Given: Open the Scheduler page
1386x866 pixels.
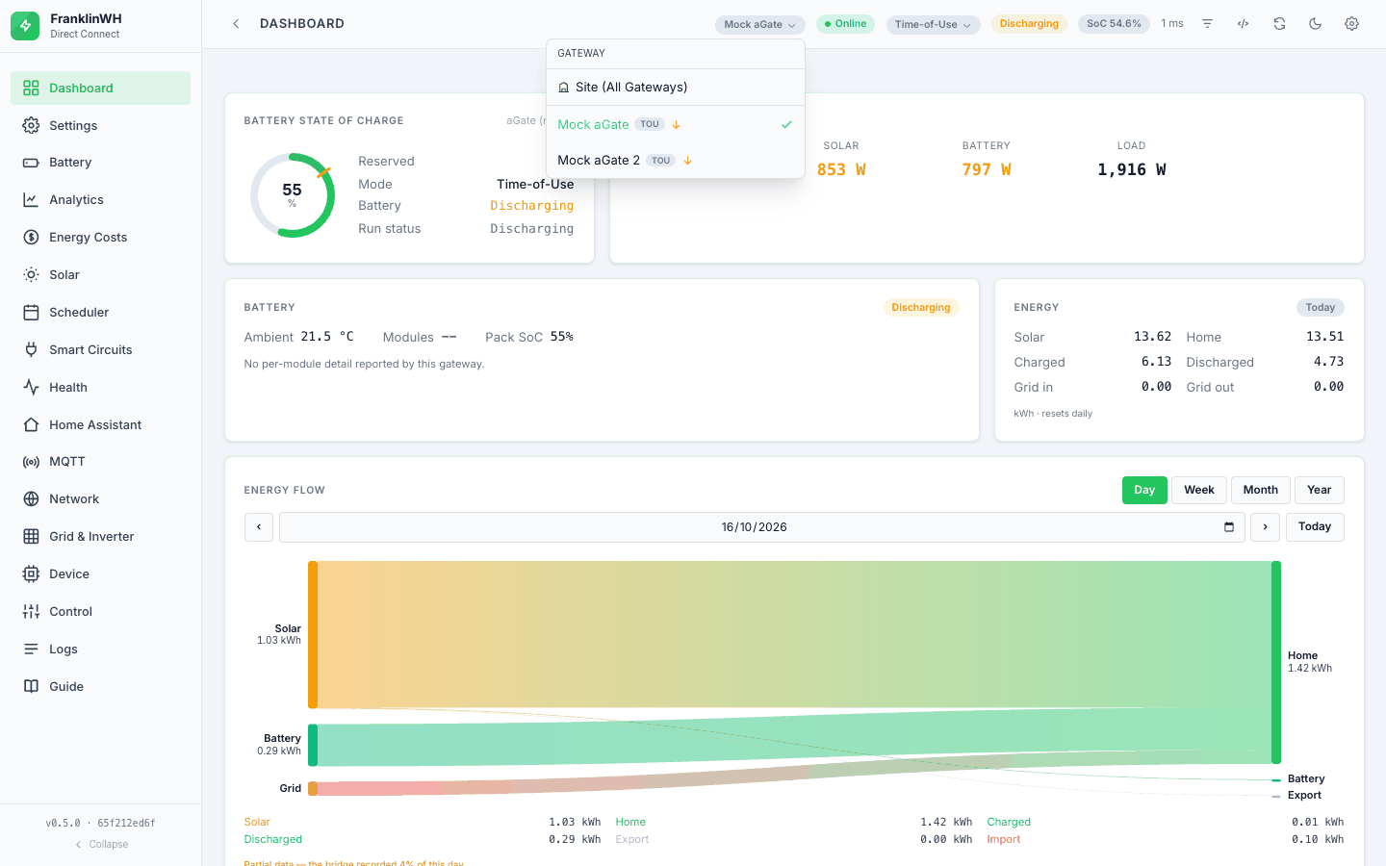Looking at the screenshot, I should pos(100,313).
